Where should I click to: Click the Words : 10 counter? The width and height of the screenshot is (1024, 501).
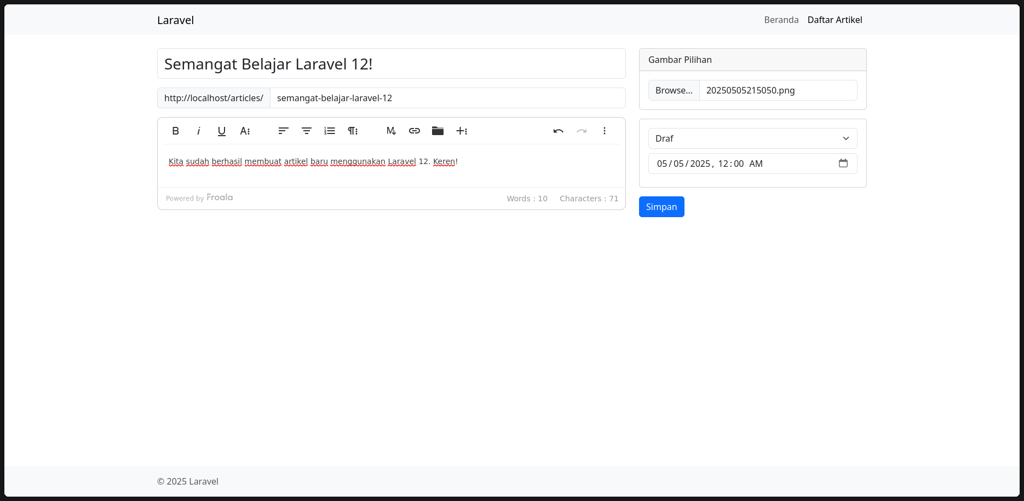[x=527, y=199]
